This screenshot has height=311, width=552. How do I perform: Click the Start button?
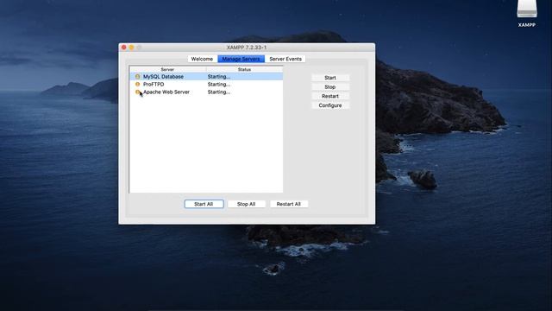point(330,78)
